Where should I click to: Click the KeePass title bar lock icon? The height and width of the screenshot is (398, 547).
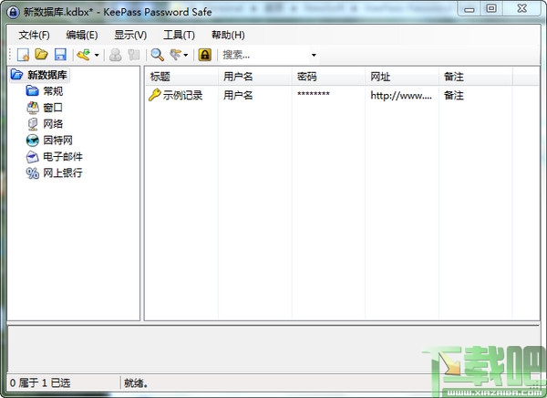(x=13, y=12)
